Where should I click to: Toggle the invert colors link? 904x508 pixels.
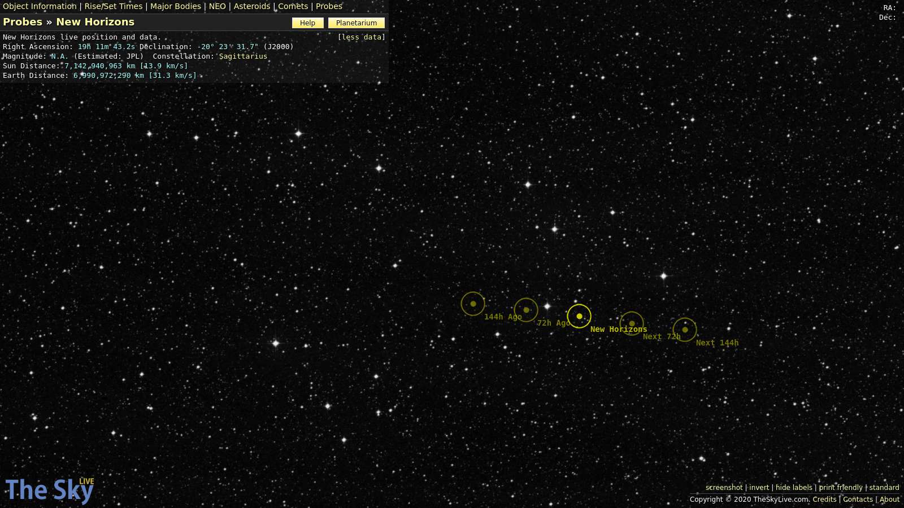tap(759, 488)
